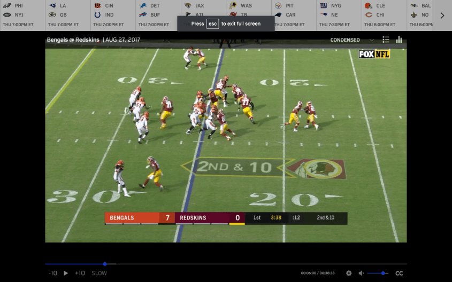This screenshot has height=282, width=452.
Task: Toggle closed captions CC
Action: (x=399, y=273)
